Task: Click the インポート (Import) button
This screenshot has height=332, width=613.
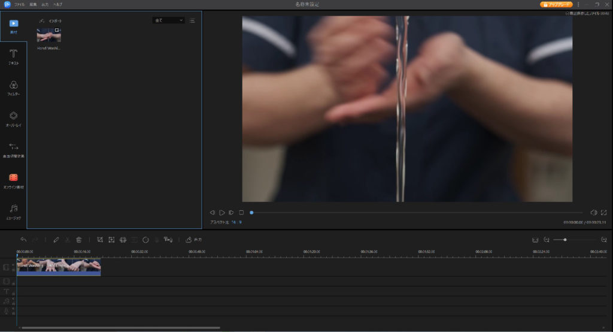Action: coord(51,21)
